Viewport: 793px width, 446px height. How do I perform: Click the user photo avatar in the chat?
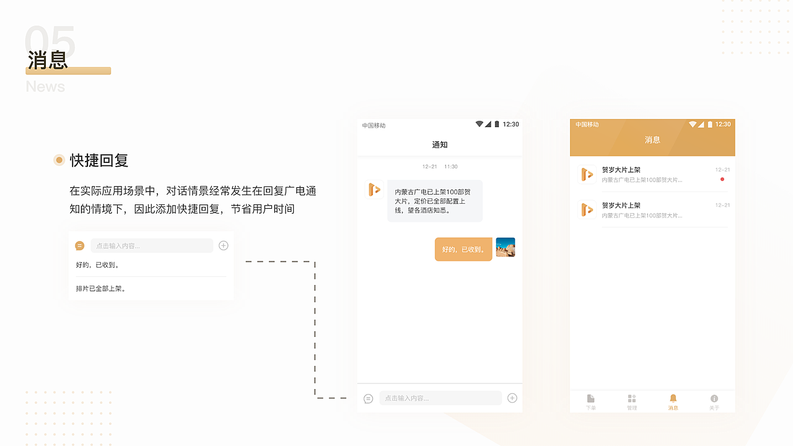point(506,247)
